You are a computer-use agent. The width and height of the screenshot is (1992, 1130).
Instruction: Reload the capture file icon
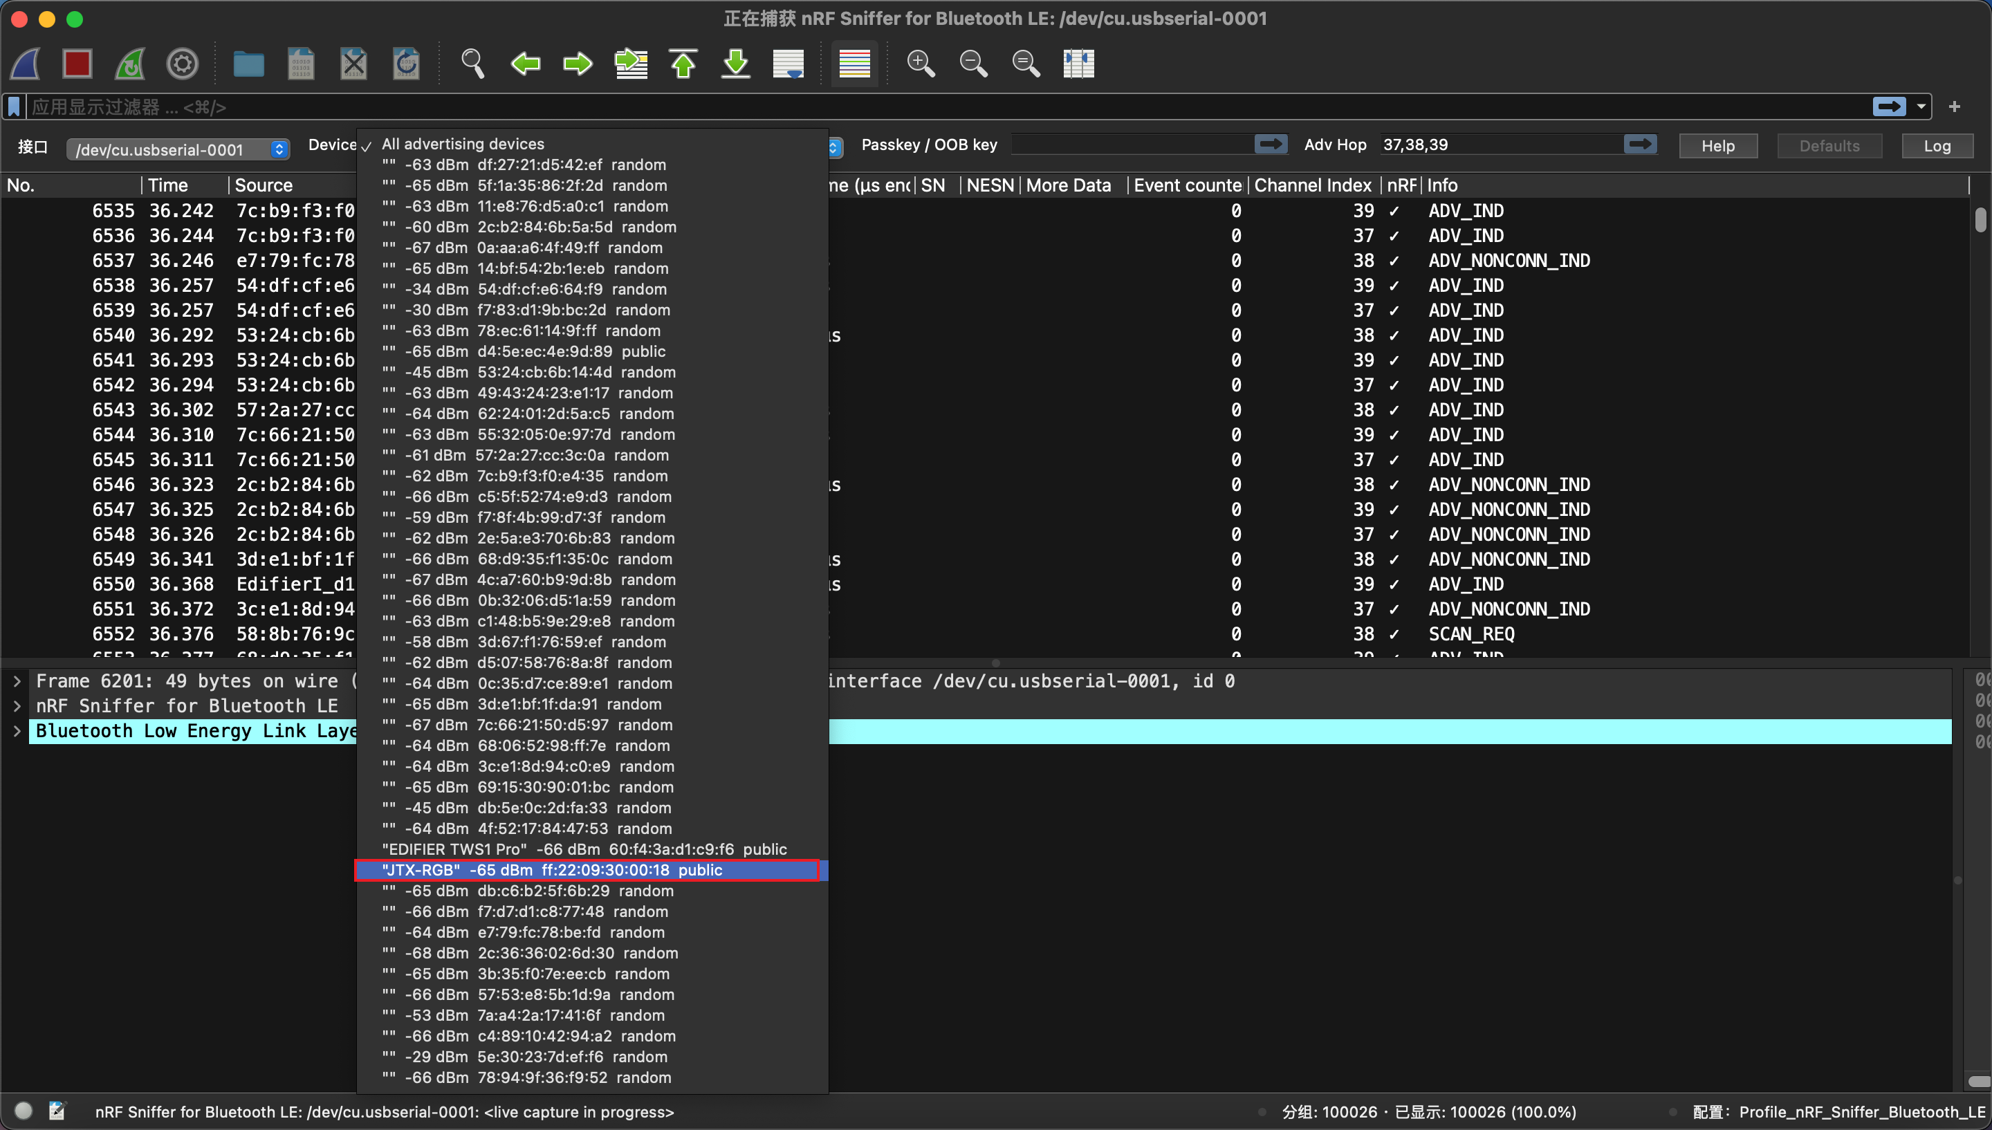(x=406, y=63)
